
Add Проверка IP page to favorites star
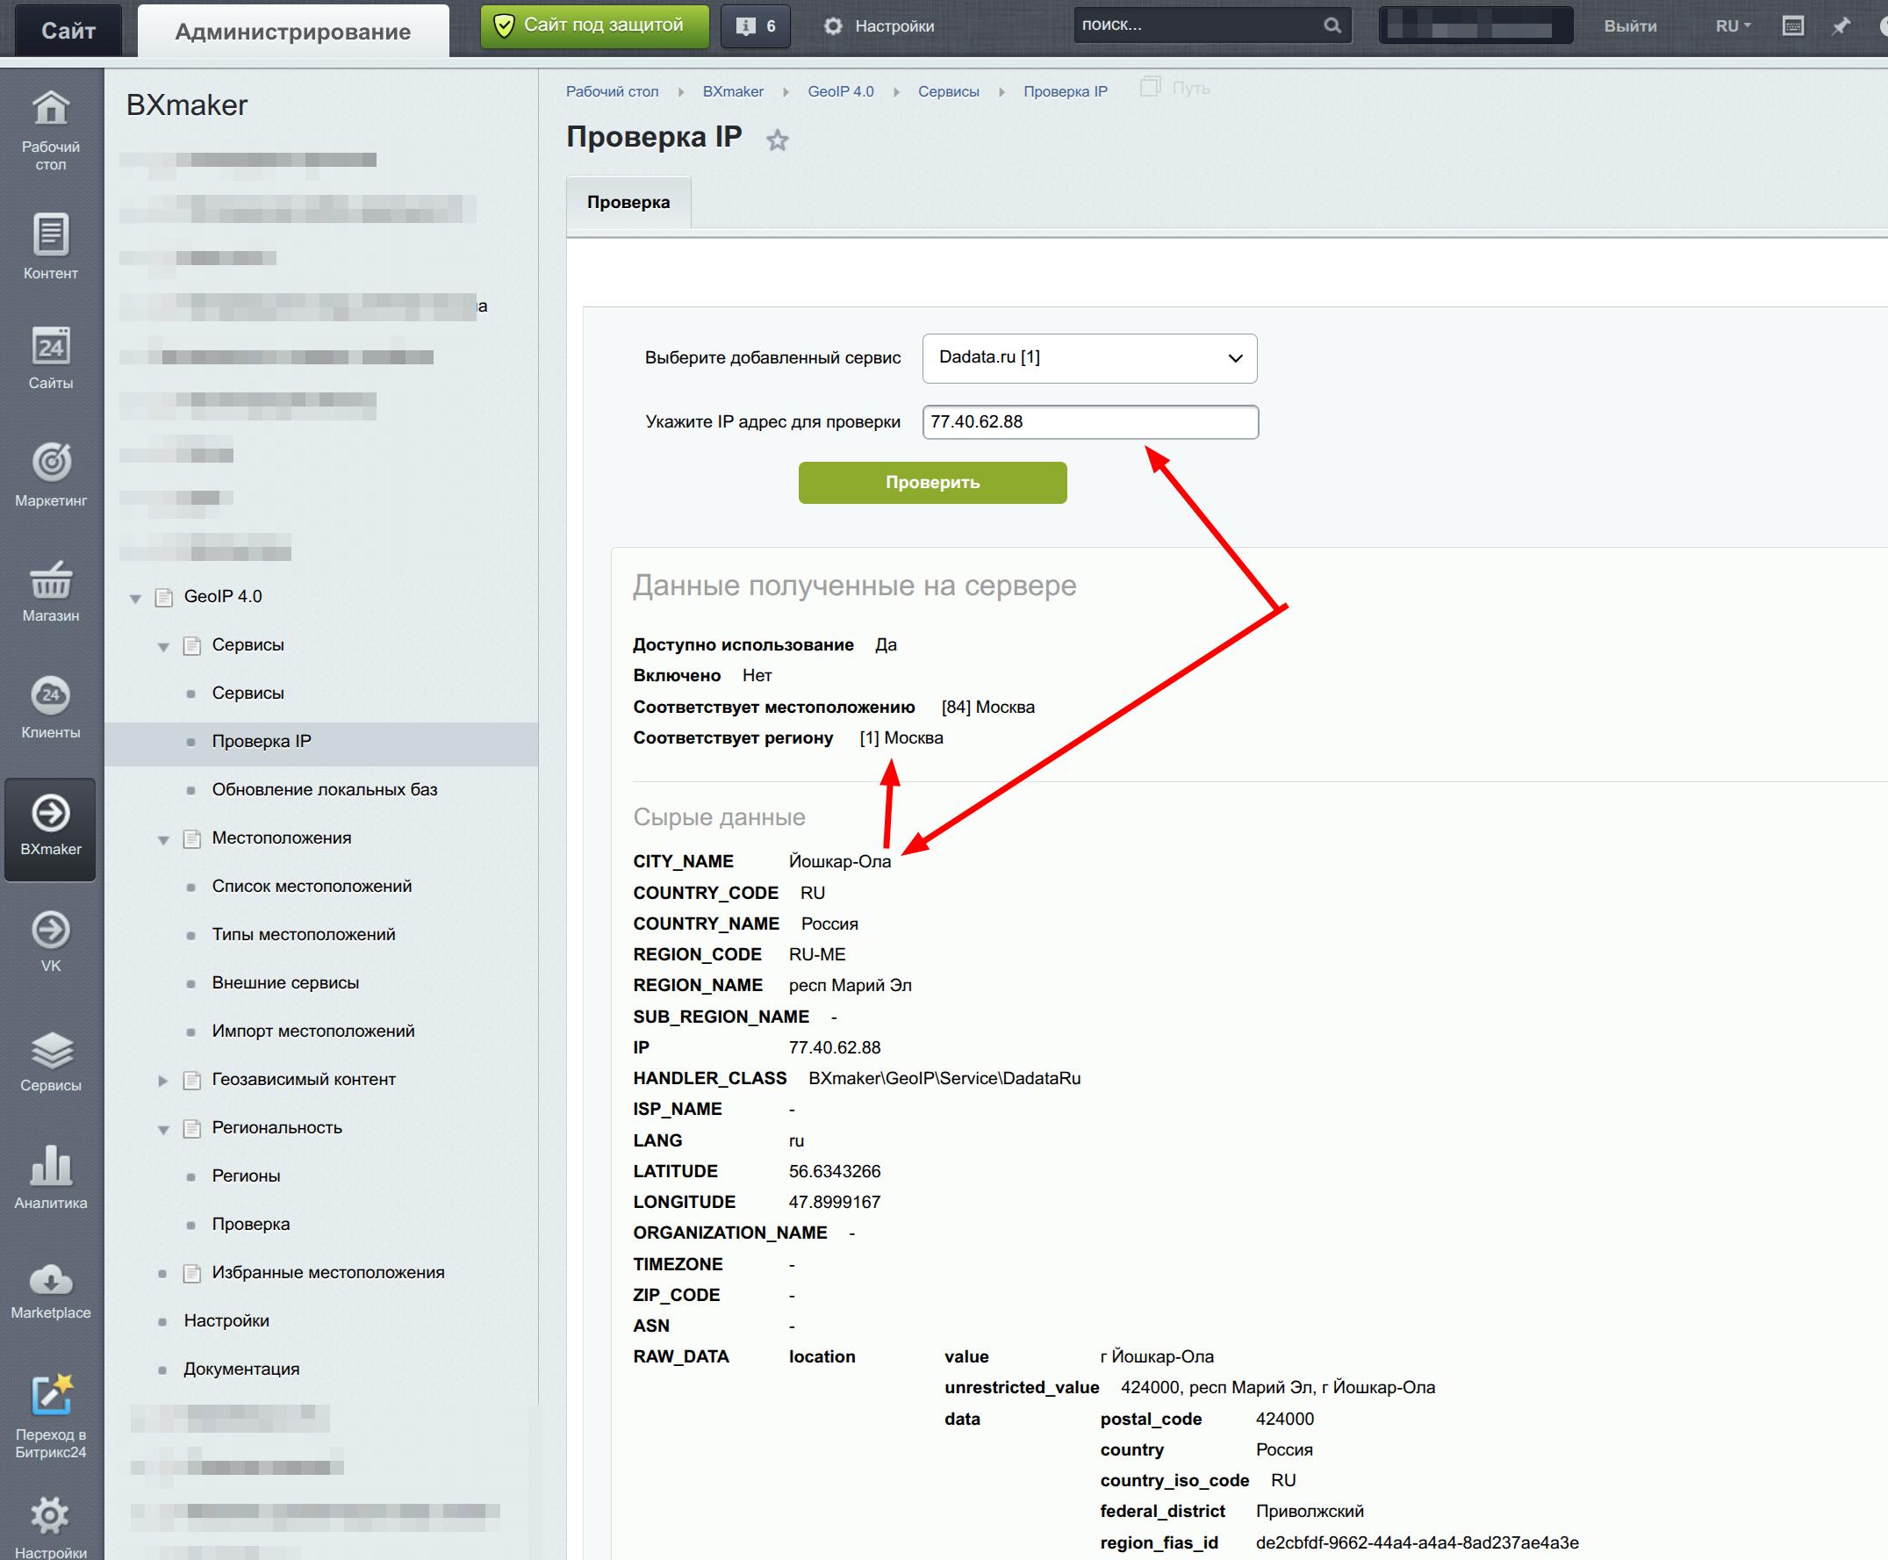[778, 140]
